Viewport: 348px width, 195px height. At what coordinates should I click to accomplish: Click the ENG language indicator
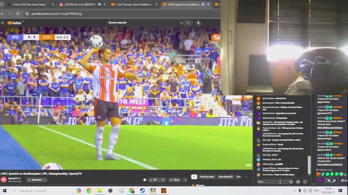(x=317, y=191)
